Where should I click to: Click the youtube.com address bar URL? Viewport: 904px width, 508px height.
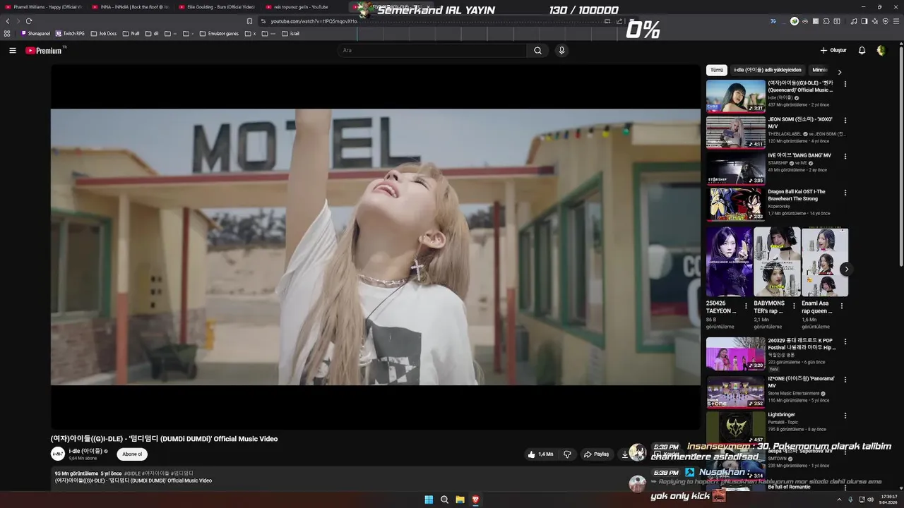tap(314, 21)
